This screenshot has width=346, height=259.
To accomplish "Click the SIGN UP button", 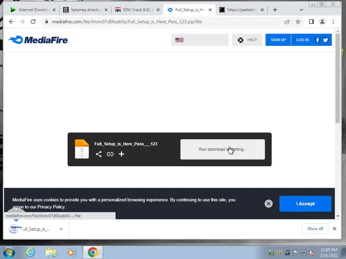I will [278, 40].
